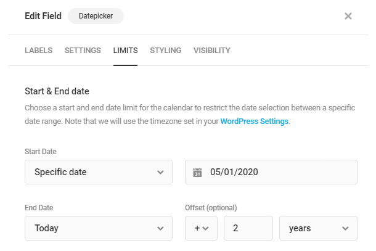Screen dimensions: 376x251
Task: Click the Datepicker field type badge
Action: tap(96, 16)
